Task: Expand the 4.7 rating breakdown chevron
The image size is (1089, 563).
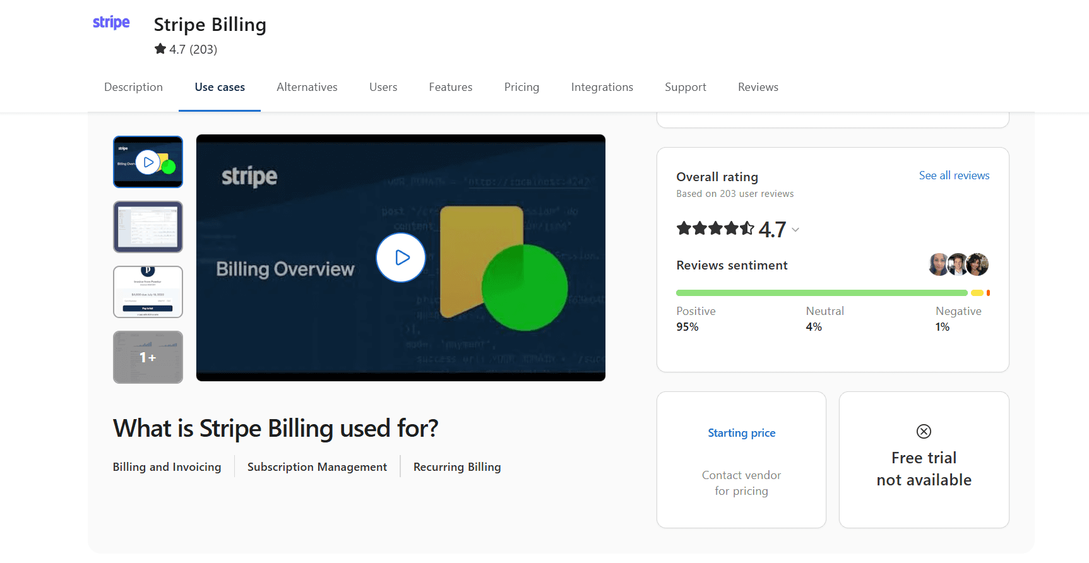Action: (x=795, y=230)
